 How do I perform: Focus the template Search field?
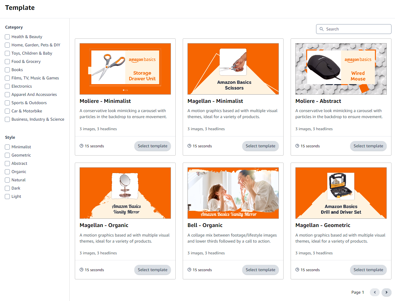coord(354,29)
